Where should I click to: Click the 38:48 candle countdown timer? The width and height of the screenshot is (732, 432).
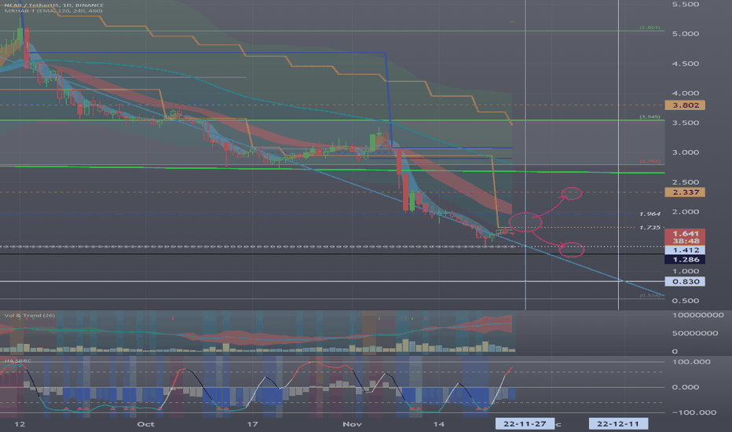685,241
